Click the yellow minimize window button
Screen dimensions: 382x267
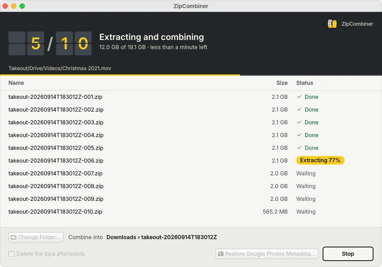click(x=14, y=6)
